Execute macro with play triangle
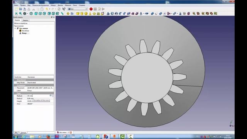The image size is (247, 139). [x=103, y=9]
